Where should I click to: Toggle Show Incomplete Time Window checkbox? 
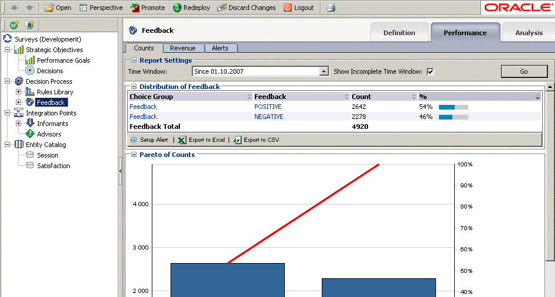click(x=430, y=71)
